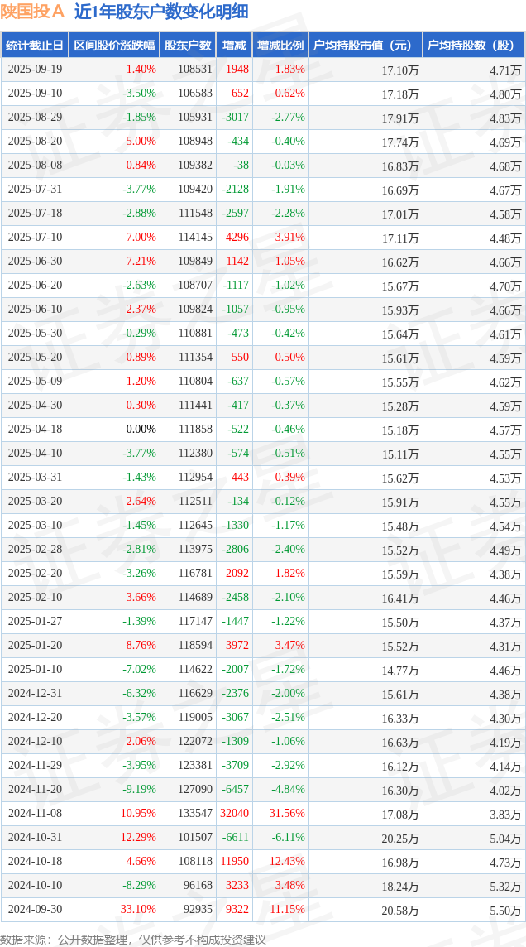Select the 133547 shareholder count cell
Image resolution: width=526 pixels, height=947 pixels.
tap(195, 814)
